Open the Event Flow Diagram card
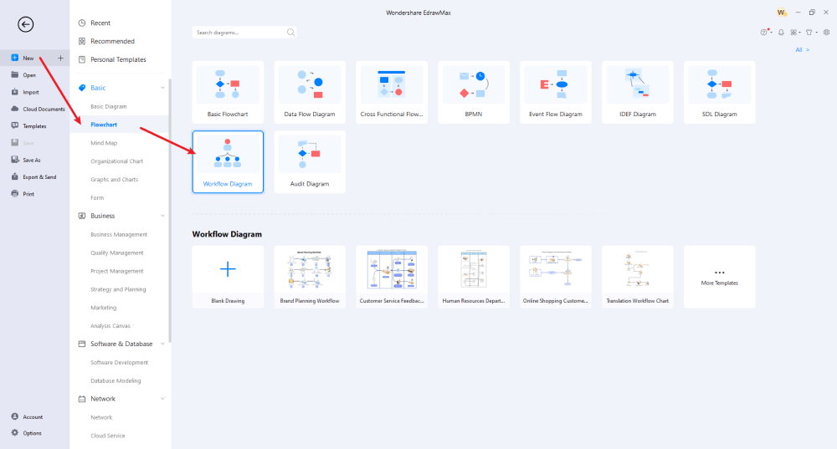The width and height of the screenshot is (837, 449). (556, 92)
